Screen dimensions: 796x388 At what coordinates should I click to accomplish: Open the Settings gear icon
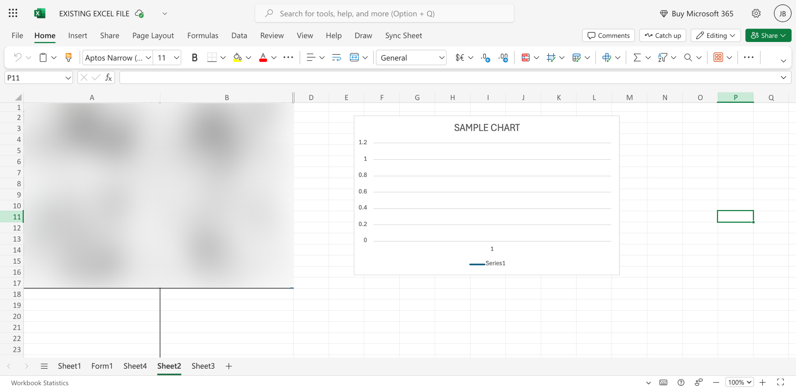[756, 13]
